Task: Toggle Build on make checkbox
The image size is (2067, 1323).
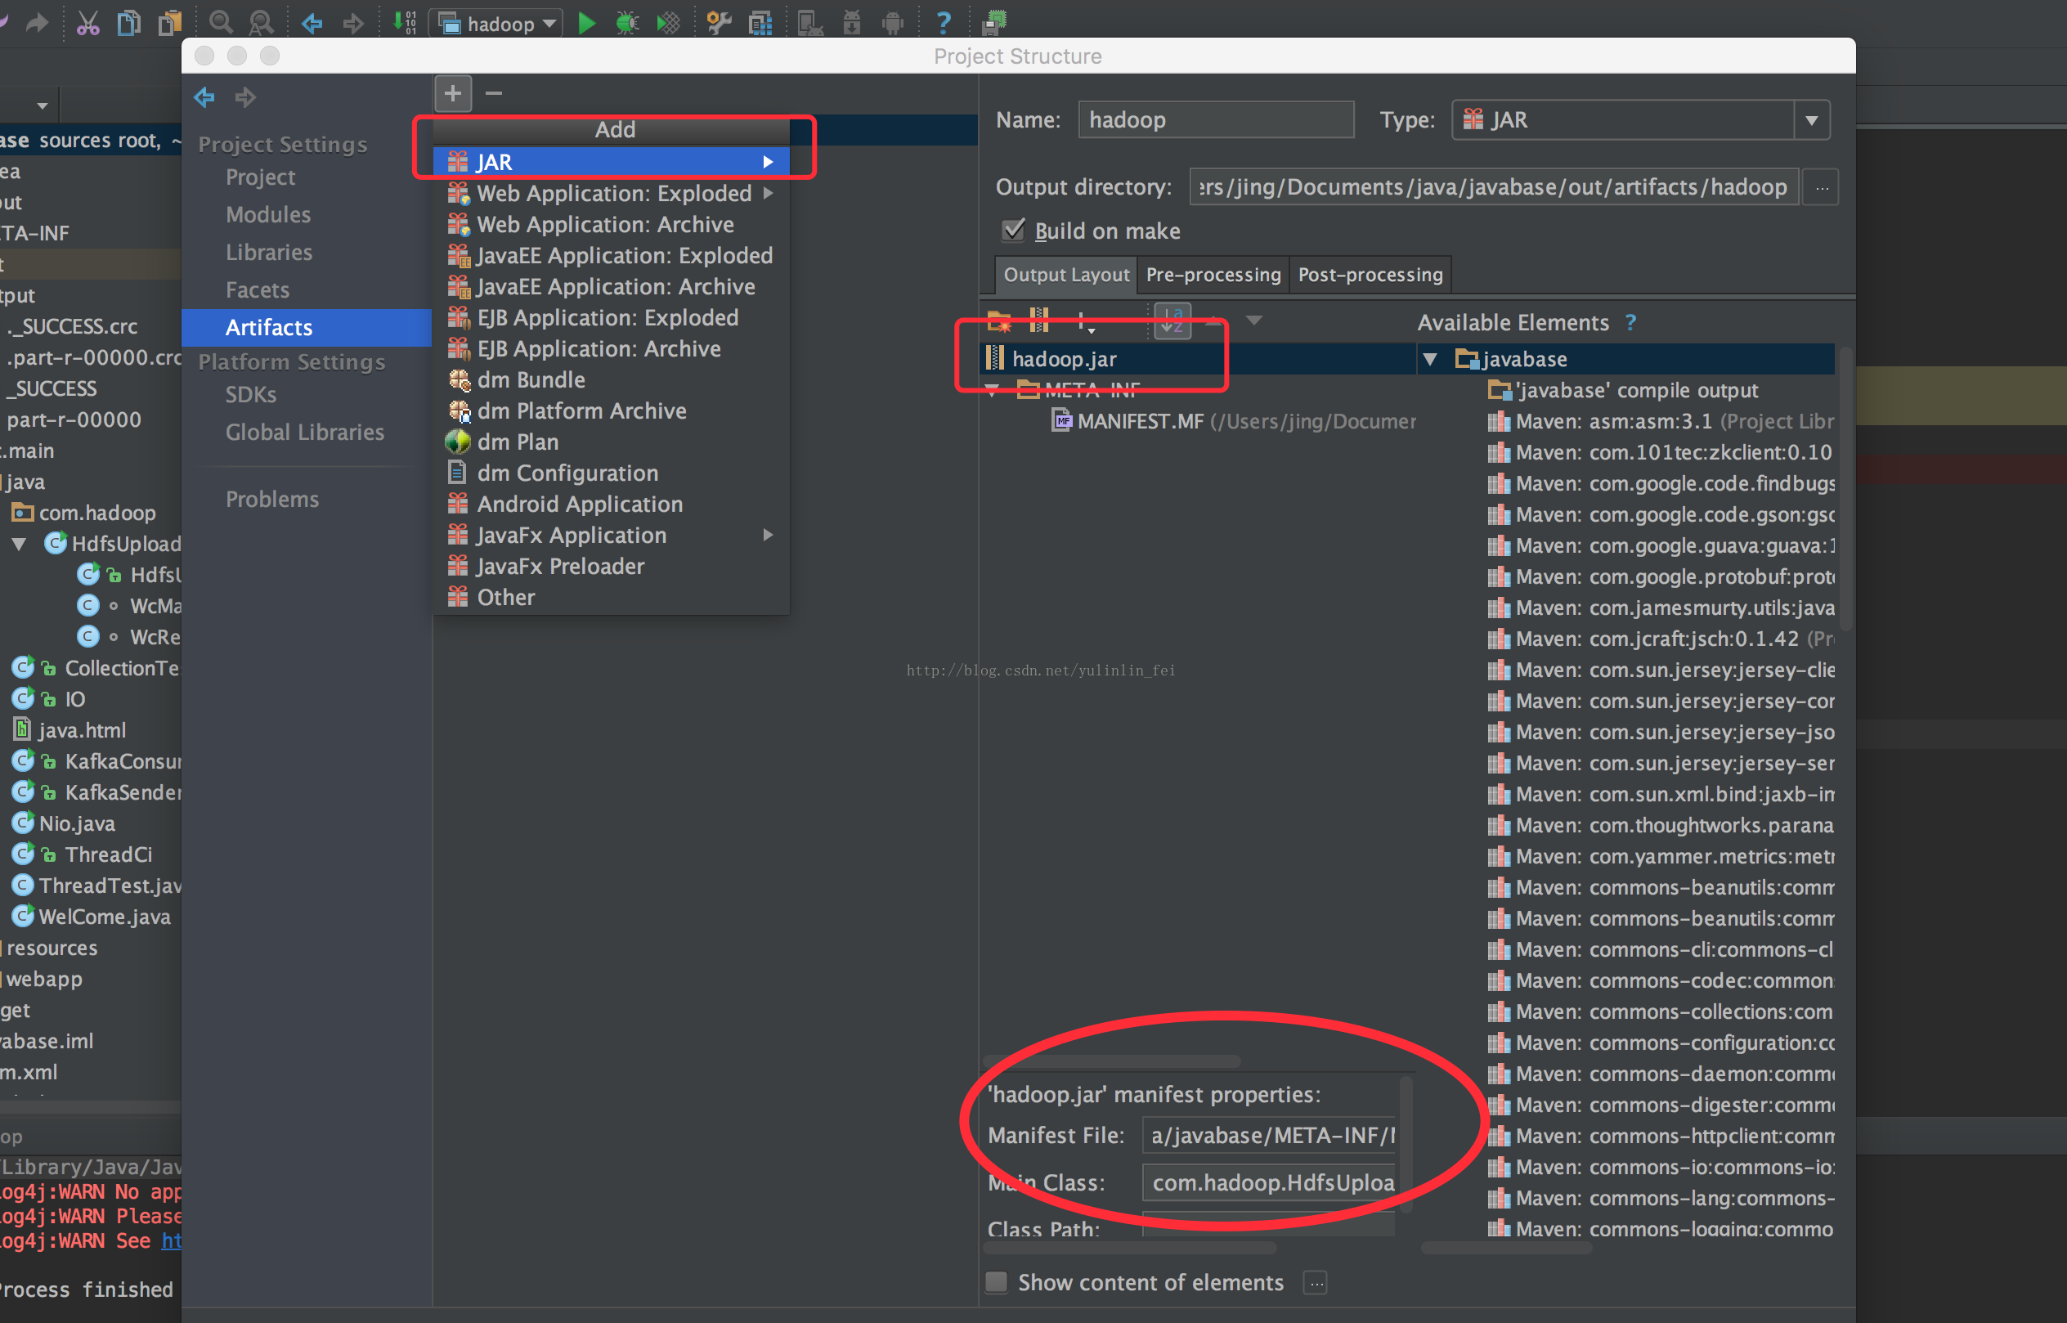Action: point(1015,231)
